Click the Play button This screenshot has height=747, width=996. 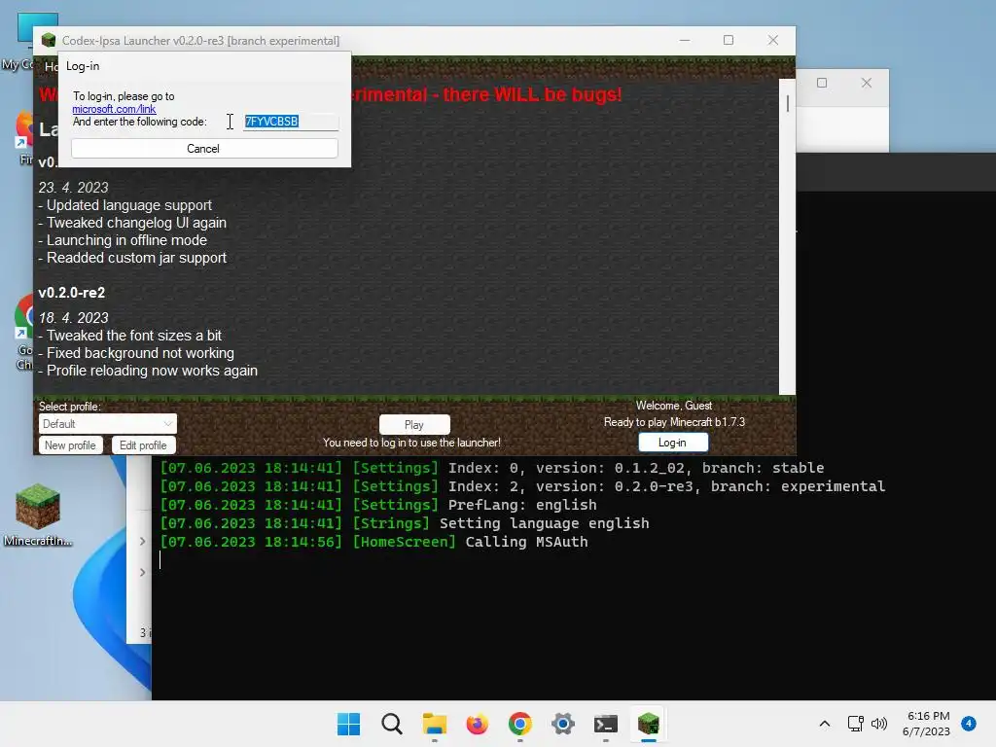point(414,424)
